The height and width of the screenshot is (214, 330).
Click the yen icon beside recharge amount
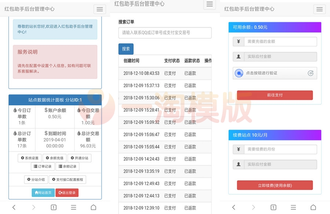pyautogui.click(x=238, y=42)
